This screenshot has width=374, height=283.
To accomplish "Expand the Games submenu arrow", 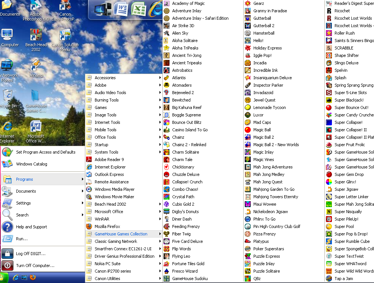I will pos(160,107).
